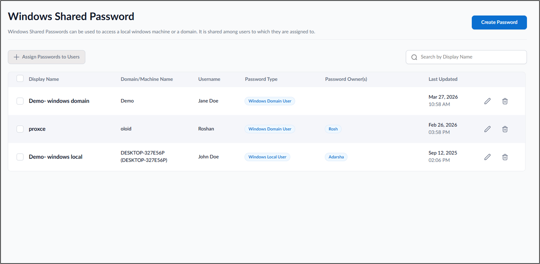Click the trash icon in the proxce row
The width and height of the screenshot is (540, 264).
pos(505,129)
